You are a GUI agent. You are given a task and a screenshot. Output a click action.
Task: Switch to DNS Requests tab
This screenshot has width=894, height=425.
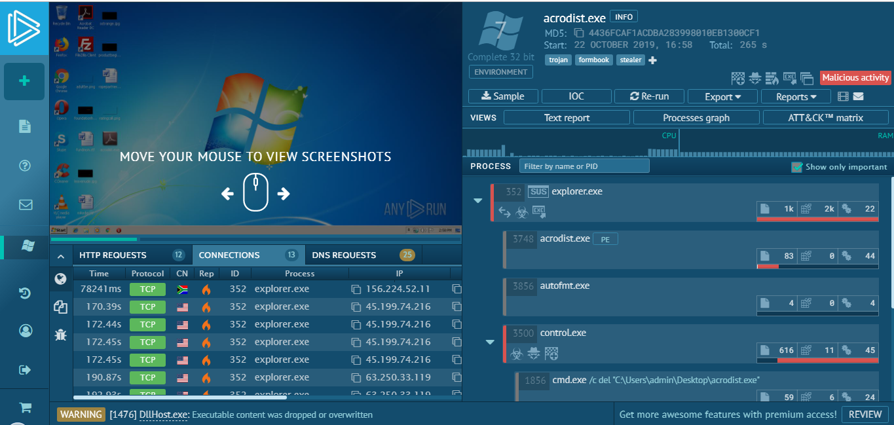tap(363, 255)
